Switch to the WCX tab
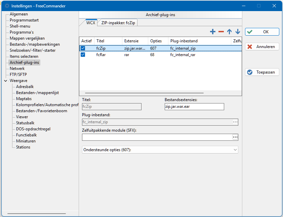The width and height of the screenshot is (283, 217). coord(91,23)
